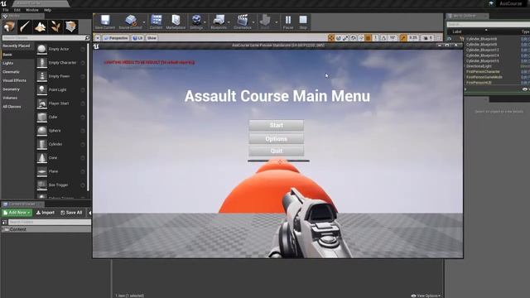Viewport: 530px width, 298px height.
Task: Toggle surface snapping icon
Action: [361, 38]
